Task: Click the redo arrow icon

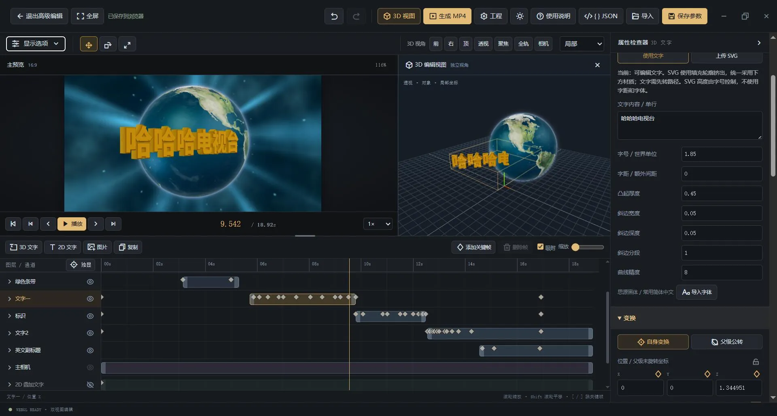Action: tap(356, 16)
